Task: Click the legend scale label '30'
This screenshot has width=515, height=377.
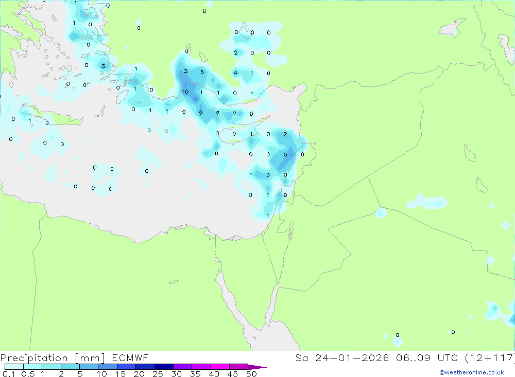Action: point(177,374)
